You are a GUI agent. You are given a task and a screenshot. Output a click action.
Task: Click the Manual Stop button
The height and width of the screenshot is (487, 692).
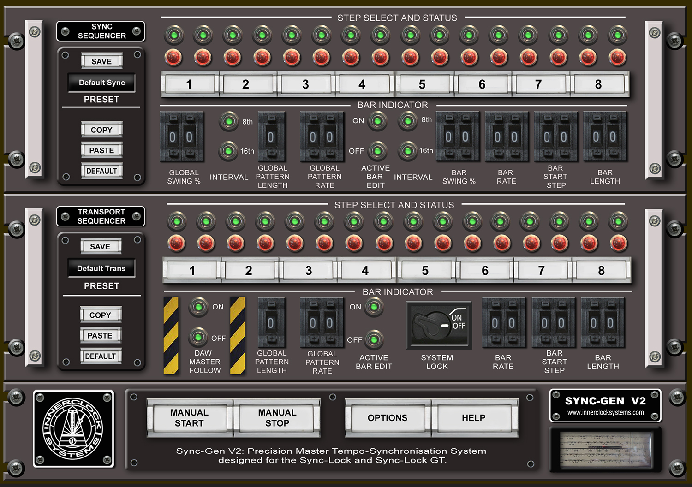[x=277, y=418]
